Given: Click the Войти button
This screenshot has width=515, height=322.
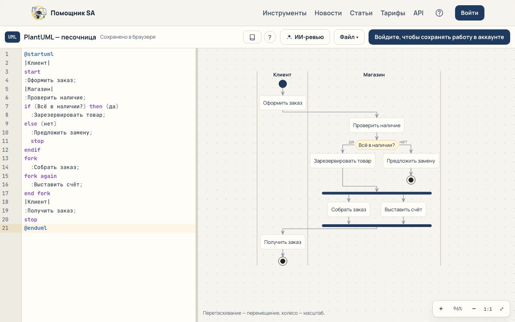Looking at the screenshot, I should pyautogui.click(x=470, y=13).
